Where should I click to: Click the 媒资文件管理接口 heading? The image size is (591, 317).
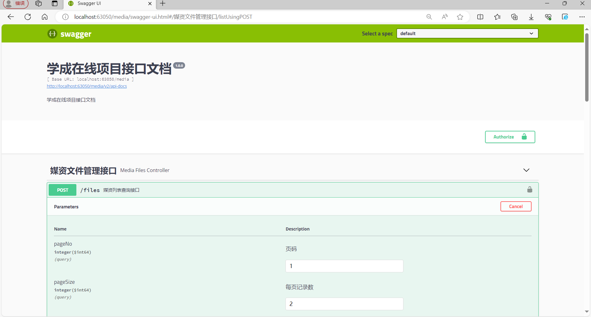[x=83, y=171]
